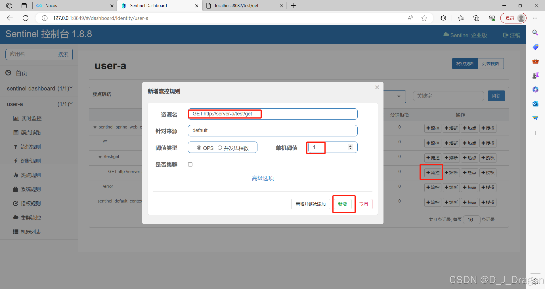Toggle the 是否集群 checkbox
Viewport: 545px width, 289px height.
(x=190, y=164)
